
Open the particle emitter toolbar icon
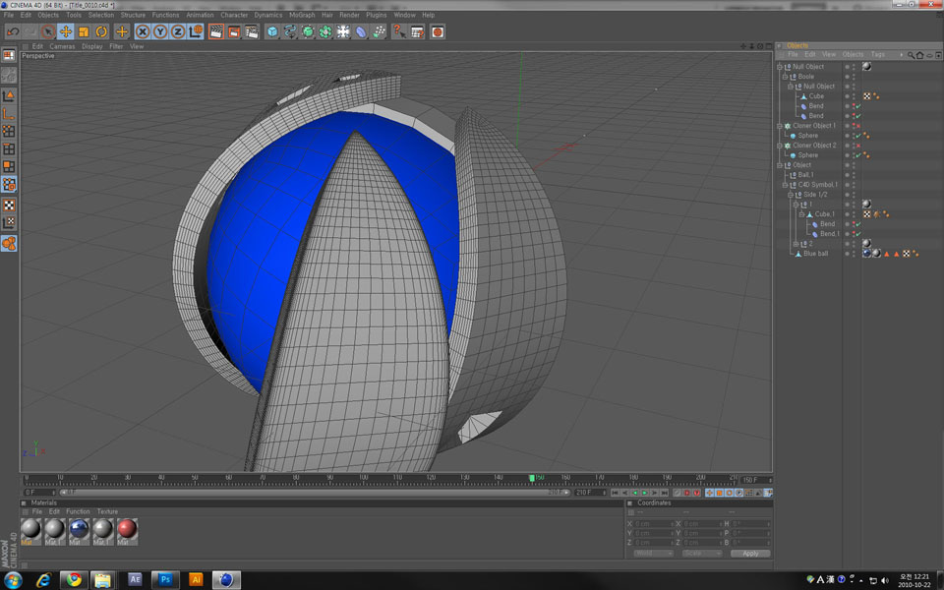tap(379, 31)
